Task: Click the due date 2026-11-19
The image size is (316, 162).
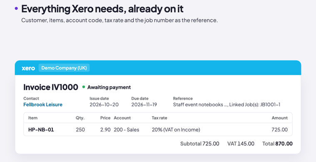Action: pyautogui.click(x=144, y=105)
